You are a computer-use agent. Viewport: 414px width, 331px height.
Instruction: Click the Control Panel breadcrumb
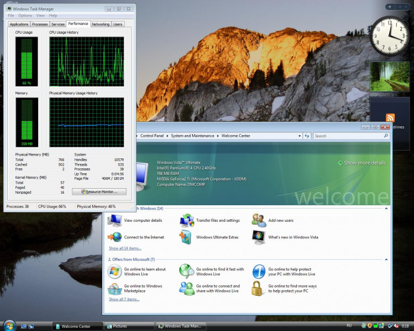152,136
